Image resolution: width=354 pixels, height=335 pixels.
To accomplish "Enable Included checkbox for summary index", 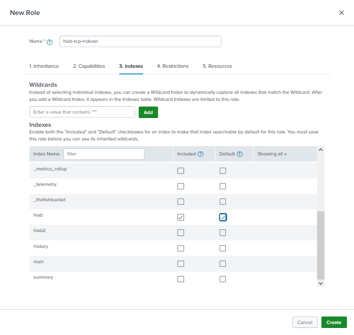I will click(181, 279).
